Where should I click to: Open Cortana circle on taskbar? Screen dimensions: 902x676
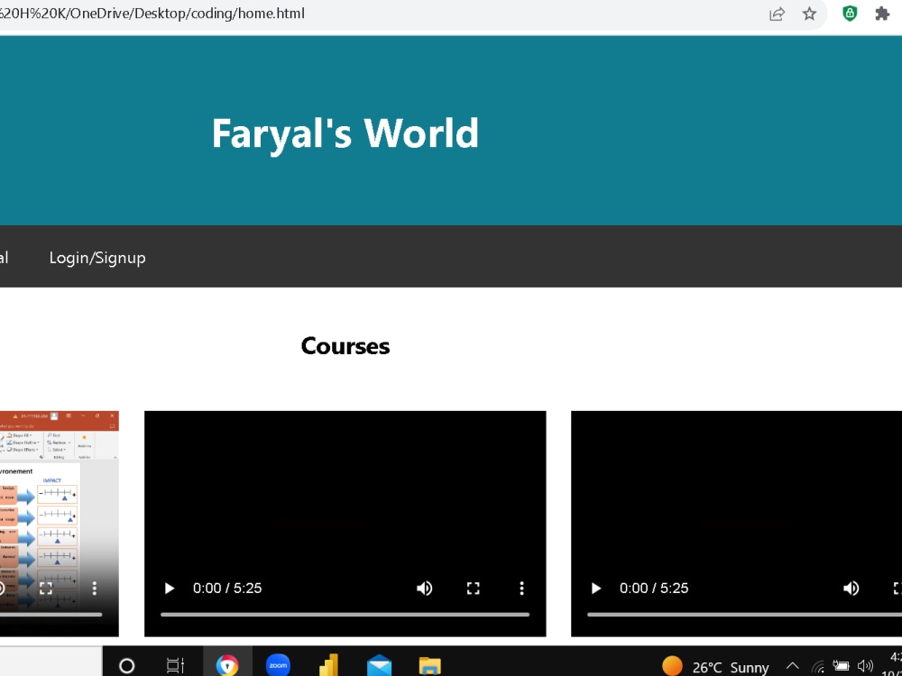(x=126, y=666)
